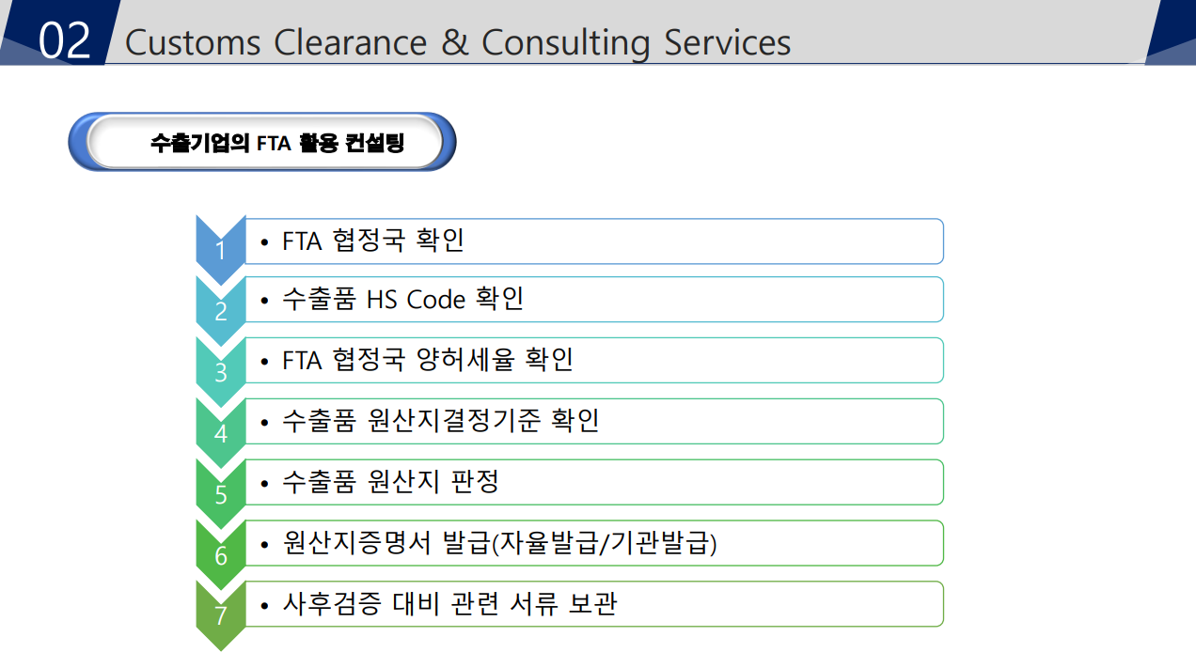Select the 수출품 원산지 판정 box
The height and width of the screenshot is (668, 1196).
(x=593, y=482)
